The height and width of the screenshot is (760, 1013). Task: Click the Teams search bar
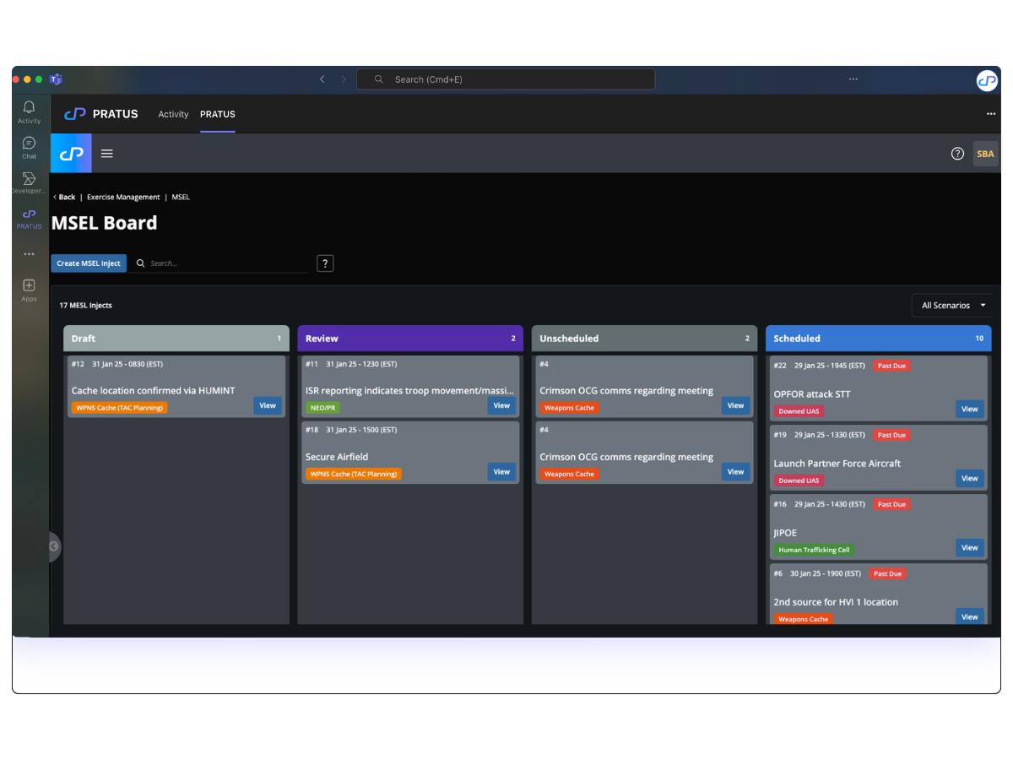click(506, 79)
